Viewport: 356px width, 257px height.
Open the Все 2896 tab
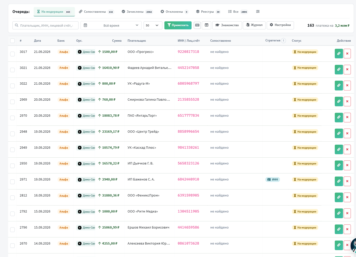(238, 12)
